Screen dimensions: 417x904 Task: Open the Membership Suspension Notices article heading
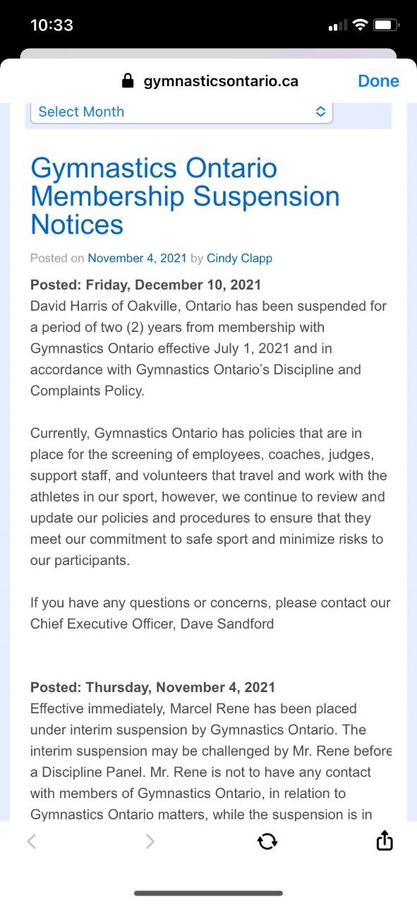[183, 196]
